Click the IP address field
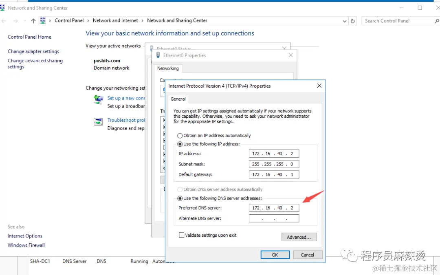The image size is (440, 275). point(274,154)
